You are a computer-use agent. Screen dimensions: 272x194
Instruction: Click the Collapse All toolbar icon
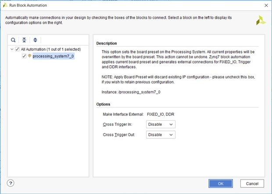click(x=24, y=39)
